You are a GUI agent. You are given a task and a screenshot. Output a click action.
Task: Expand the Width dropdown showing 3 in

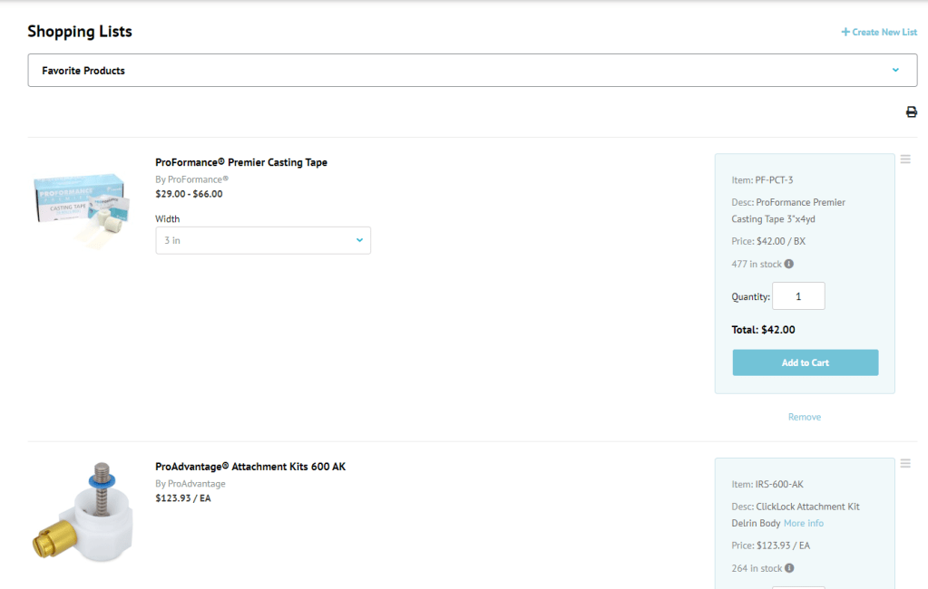[263, 240]
